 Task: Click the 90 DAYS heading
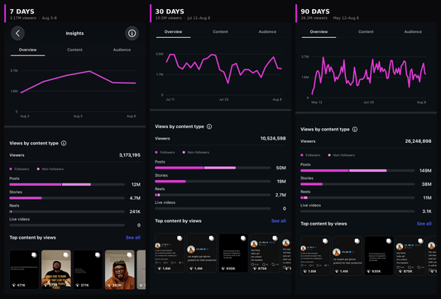[x=315, y=12]
